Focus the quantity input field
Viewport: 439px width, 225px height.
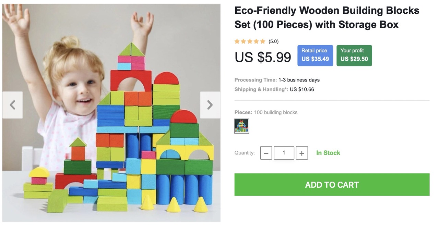click(x=284, y=153)
